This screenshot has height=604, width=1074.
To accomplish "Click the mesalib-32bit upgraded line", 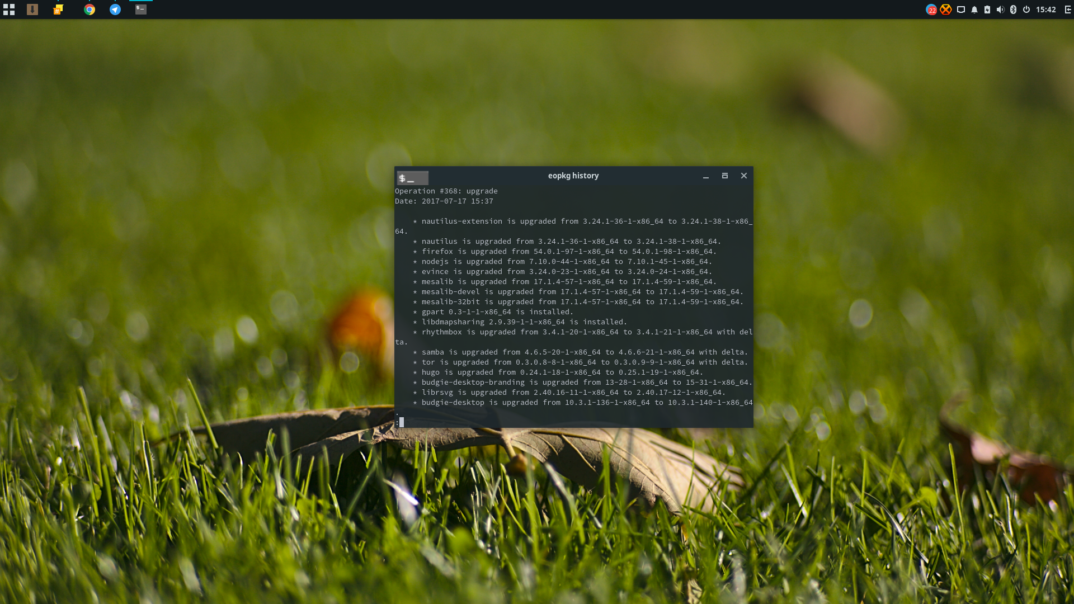I will coord(578,302).
